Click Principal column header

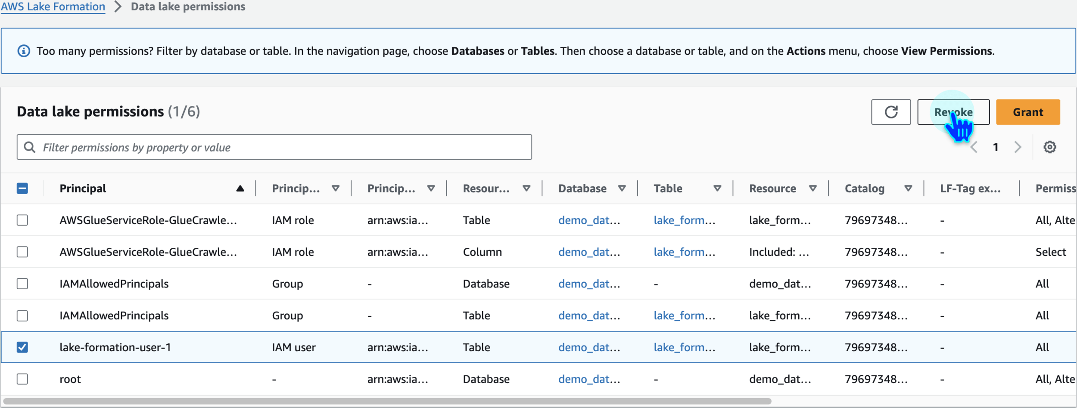click(83, 189)
